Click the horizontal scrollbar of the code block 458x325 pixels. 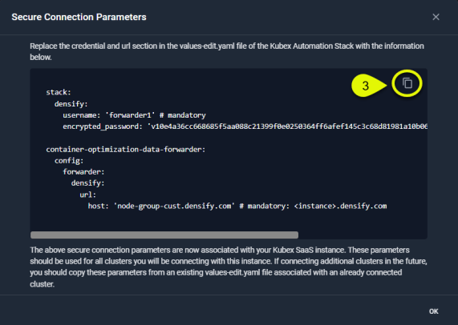pyautogui.click(x=164, y=235)
